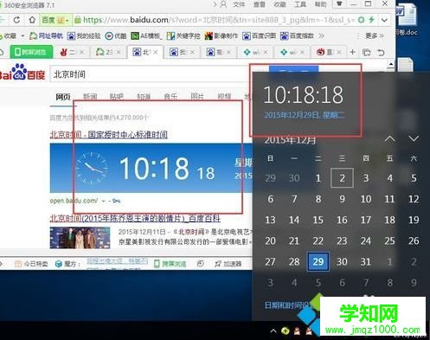Click the page scrollbar up arrow
The height and width of the screenshot is (340, 430).
point(391,64)
